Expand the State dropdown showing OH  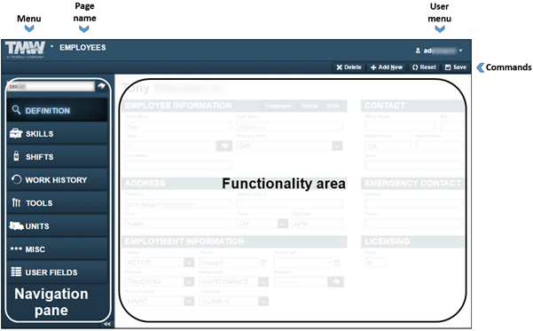point(283,224)
